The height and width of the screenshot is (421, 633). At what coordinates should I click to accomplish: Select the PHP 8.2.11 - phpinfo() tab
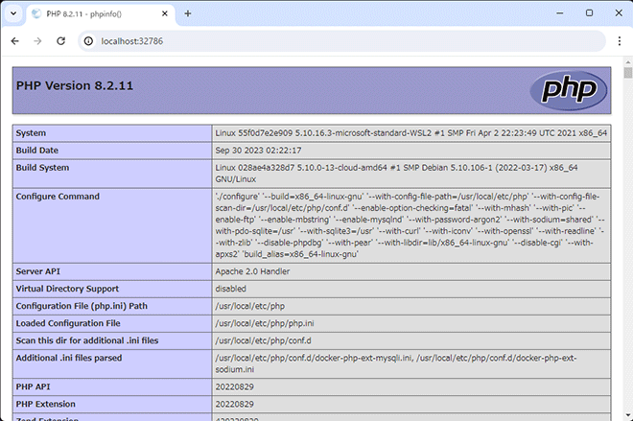pyautogui.click(x=101, y=14)
